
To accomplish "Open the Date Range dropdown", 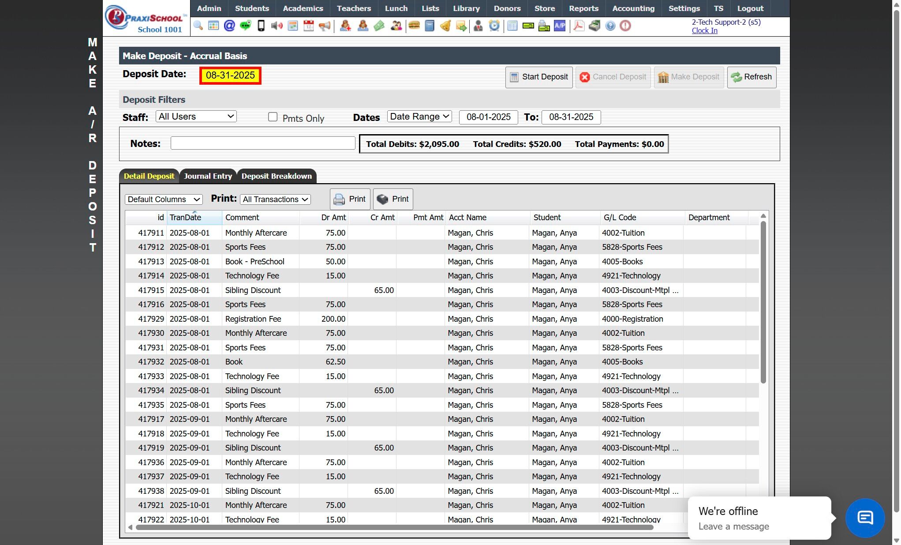I will [419, 117].
